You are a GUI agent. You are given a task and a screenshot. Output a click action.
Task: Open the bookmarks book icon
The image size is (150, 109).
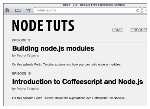tap(18, 11)
